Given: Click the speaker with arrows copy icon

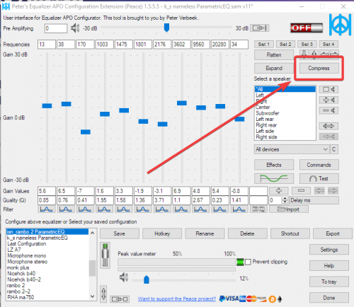Looking at the screenshot, I should (x=329, y=126).
